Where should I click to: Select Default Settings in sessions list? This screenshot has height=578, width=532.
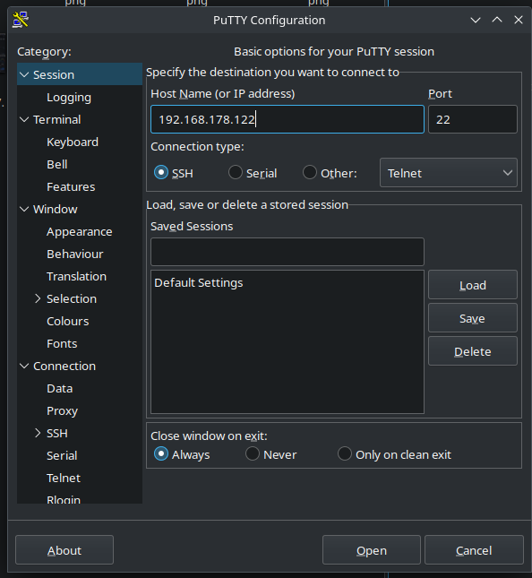(x=199, y=283)
